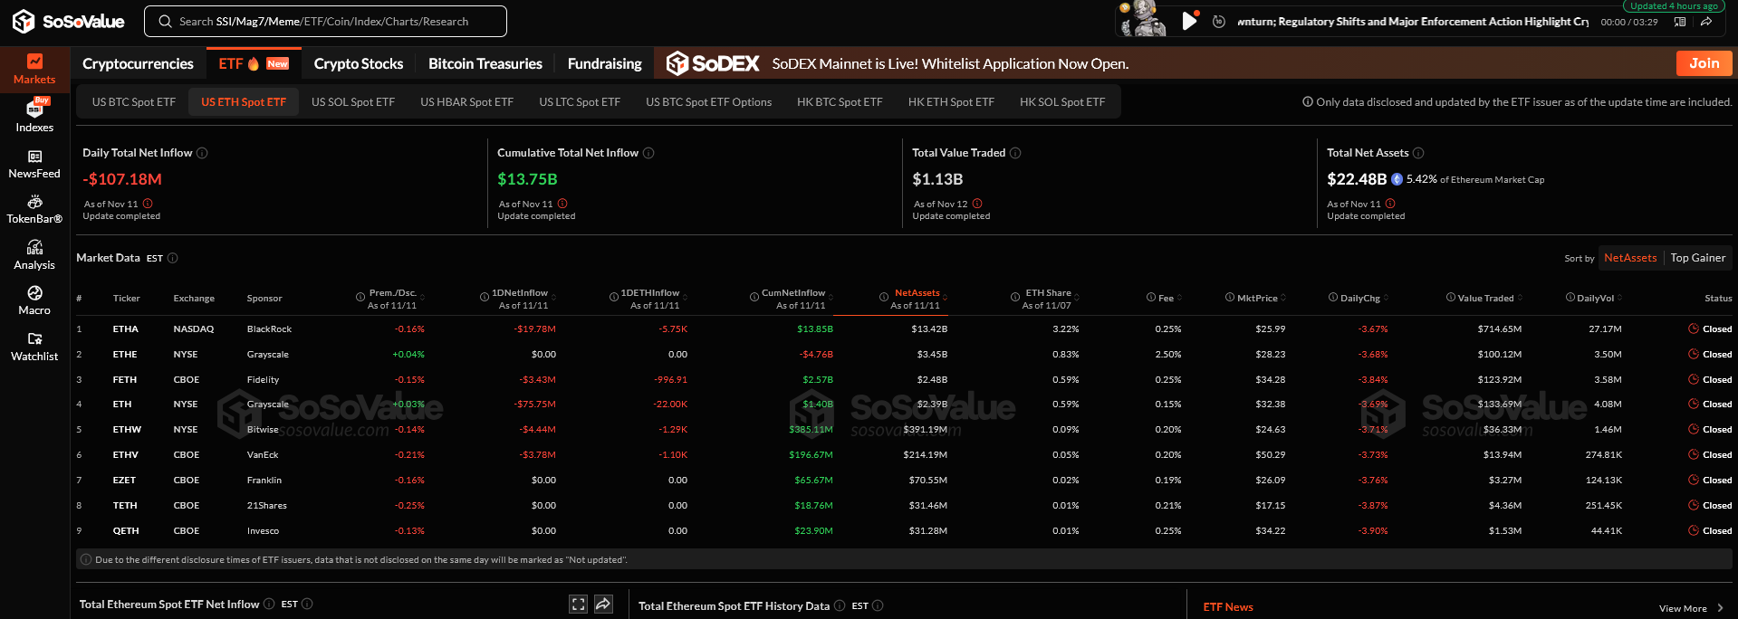Rewind the audio briefing by 10 seconds
The width and height of the screenshot is (1738, 619).
point(1219,21)
